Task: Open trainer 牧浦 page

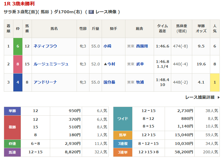Action: point(140,82)
